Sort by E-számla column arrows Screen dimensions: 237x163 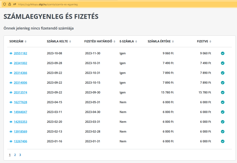[x=136, y=41]
